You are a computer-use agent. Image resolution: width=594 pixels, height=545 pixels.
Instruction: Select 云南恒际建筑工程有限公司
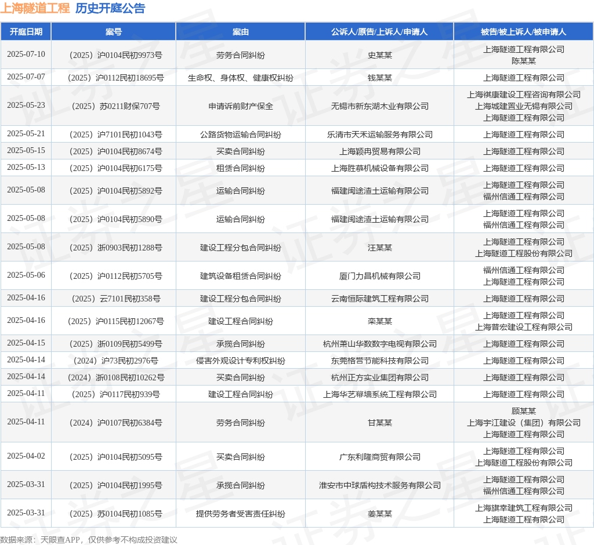[x=379, y=299]
